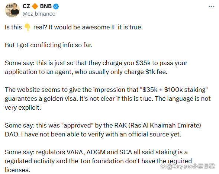Open CZ's profile avatar picture
This screenshot has height=174, width=219.
[x=12, y=10]
